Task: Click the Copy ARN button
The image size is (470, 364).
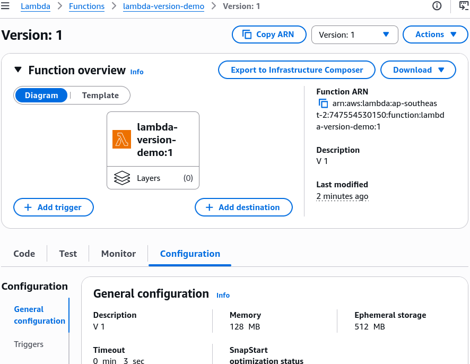Action: coord(269,34)
